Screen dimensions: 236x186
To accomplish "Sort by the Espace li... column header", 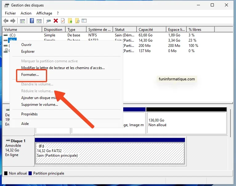I will point(177,30).
